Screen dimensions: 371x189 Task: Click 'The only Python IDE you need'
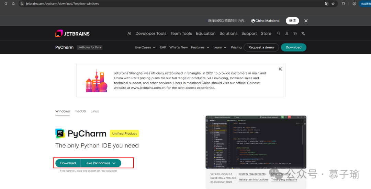[x=97, y=145]
